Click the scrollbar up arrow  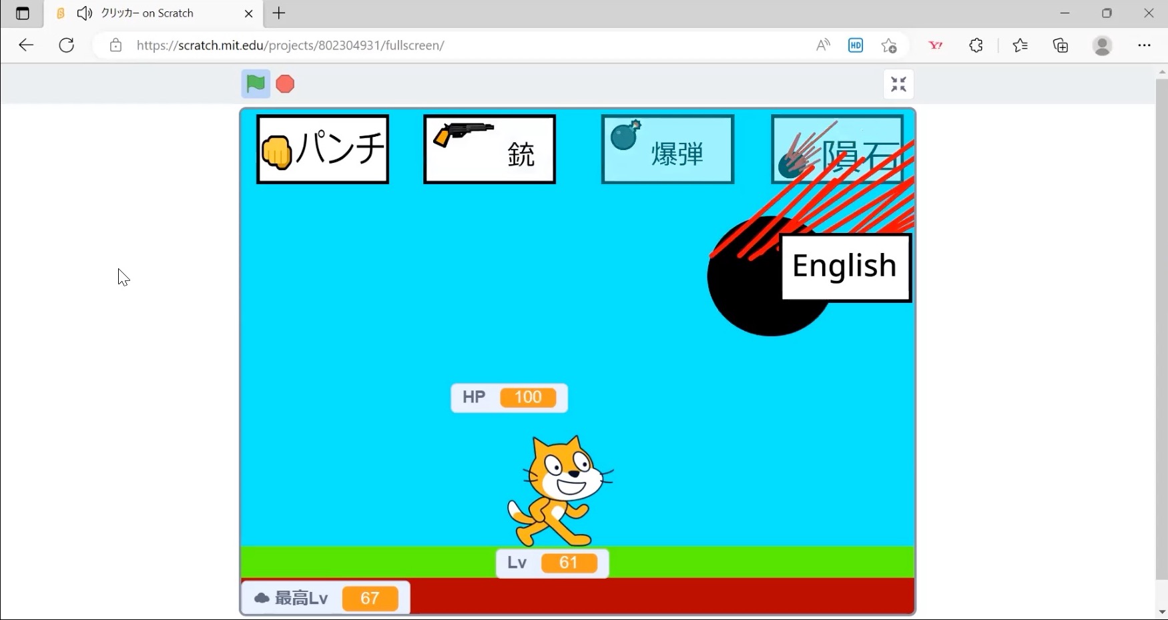click(x=1162, y=71)
